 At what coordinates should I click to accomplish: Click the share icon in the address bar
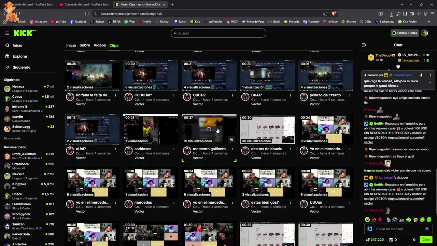[325, 14]
